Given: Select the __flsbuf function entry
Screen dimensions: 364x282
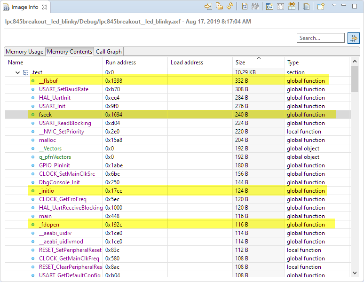Looking at the screenshot, I should (x=48, y=81).
